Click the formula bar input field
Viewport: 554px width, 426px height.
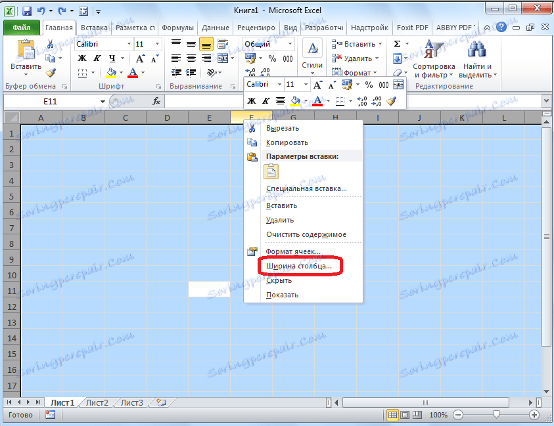click(x=354, y=102)
